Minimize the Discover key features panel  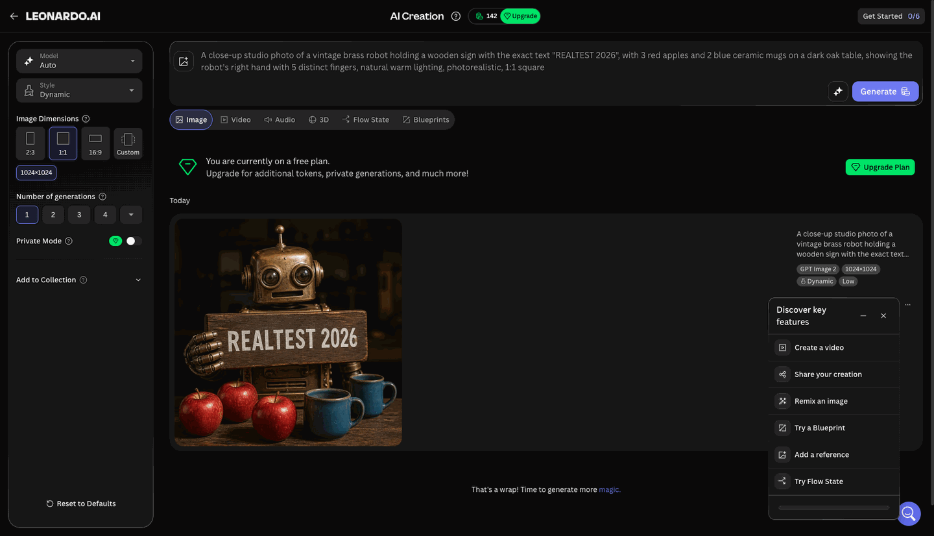[863, 316]
